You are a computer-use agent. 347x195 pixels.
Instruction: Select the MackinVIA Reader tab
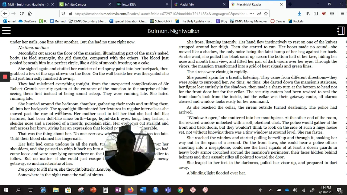257,4
